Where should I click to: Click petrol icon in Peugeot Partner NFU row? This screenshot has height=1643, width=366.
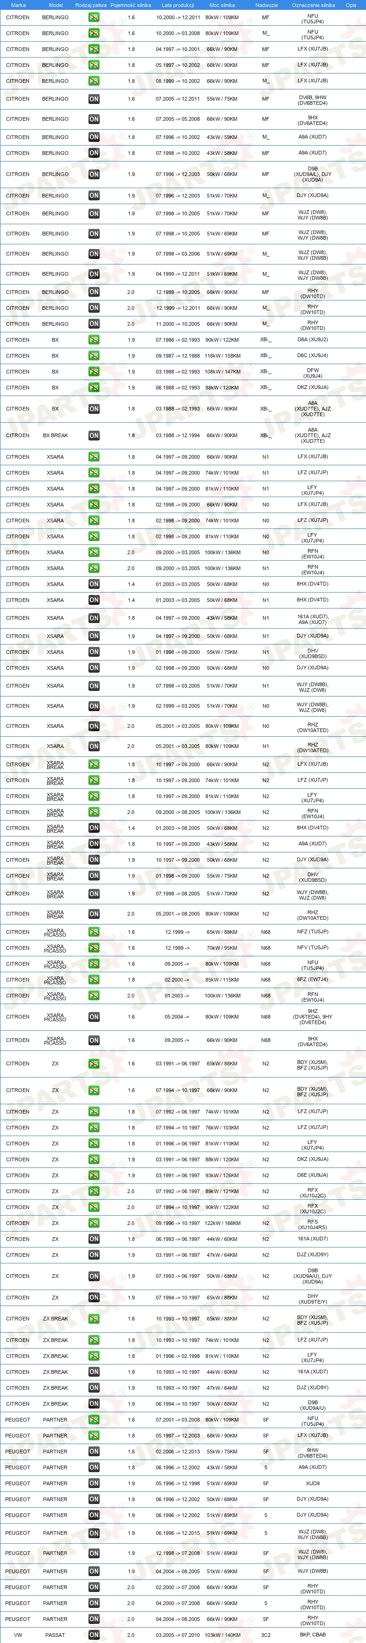(94, 1420)
